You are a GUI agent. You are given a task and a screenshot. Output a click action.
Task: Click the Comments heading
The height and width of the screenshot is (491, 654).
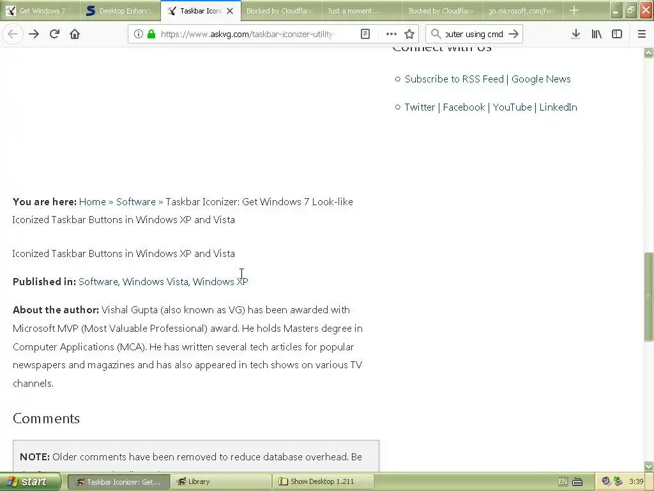[46, 419]
